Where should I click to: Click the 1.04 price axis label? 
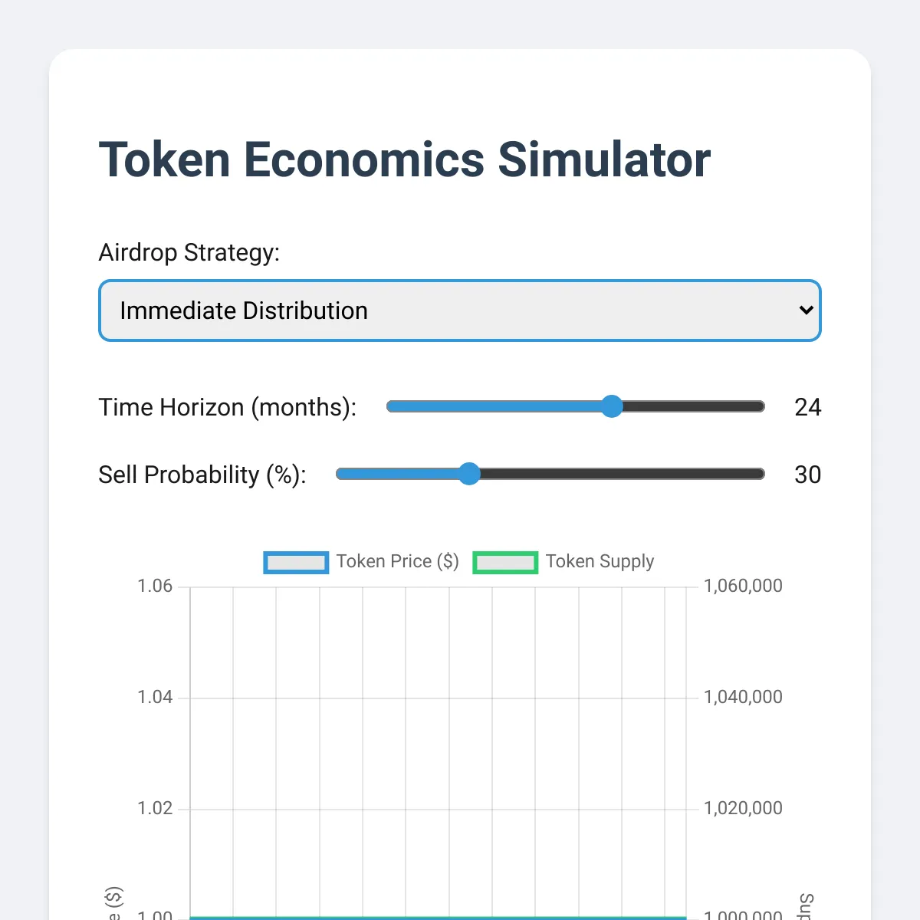pyautogui.click(x=156, y=697)
